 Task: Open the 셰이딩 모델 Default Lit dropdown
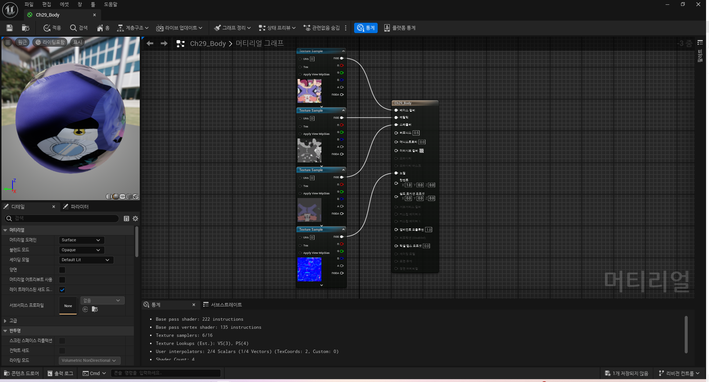click(x=86, y=260)
